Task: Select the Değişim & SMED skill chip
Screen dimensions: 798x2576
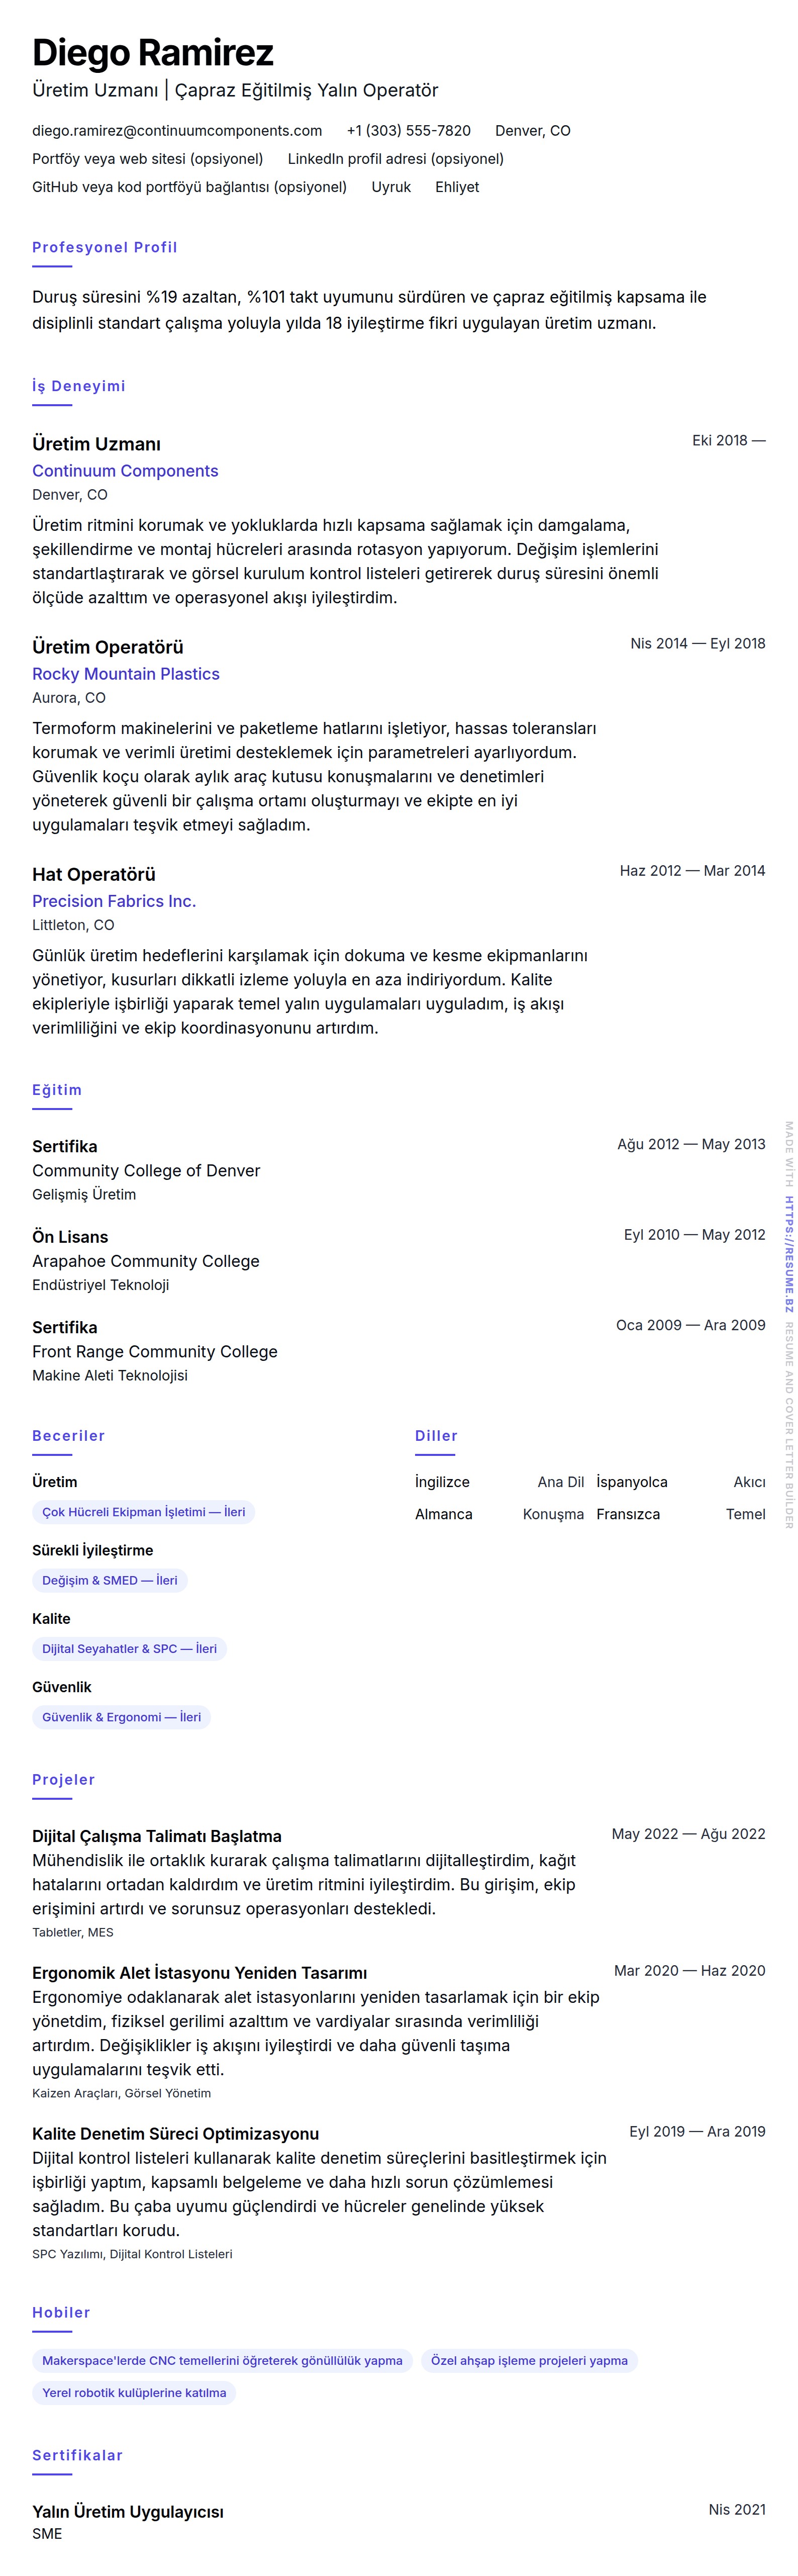Action: 110,1580
